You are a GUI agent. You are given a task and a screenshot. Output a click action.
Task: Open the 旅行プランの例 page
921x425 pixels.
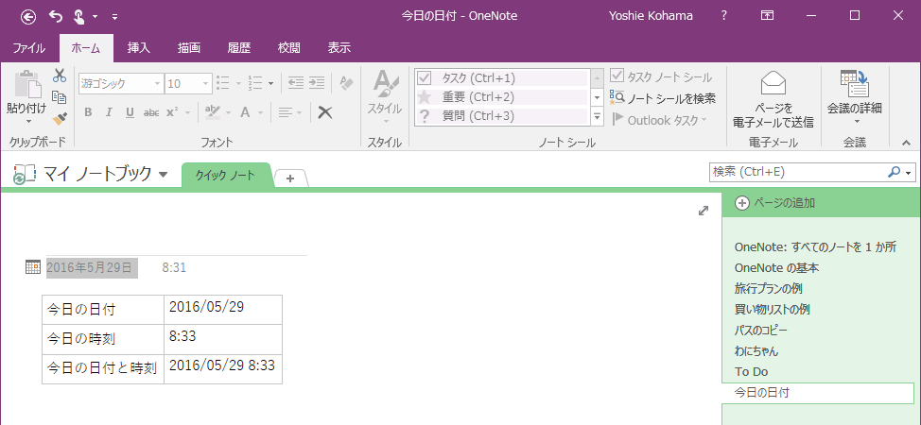click(768, 289)
